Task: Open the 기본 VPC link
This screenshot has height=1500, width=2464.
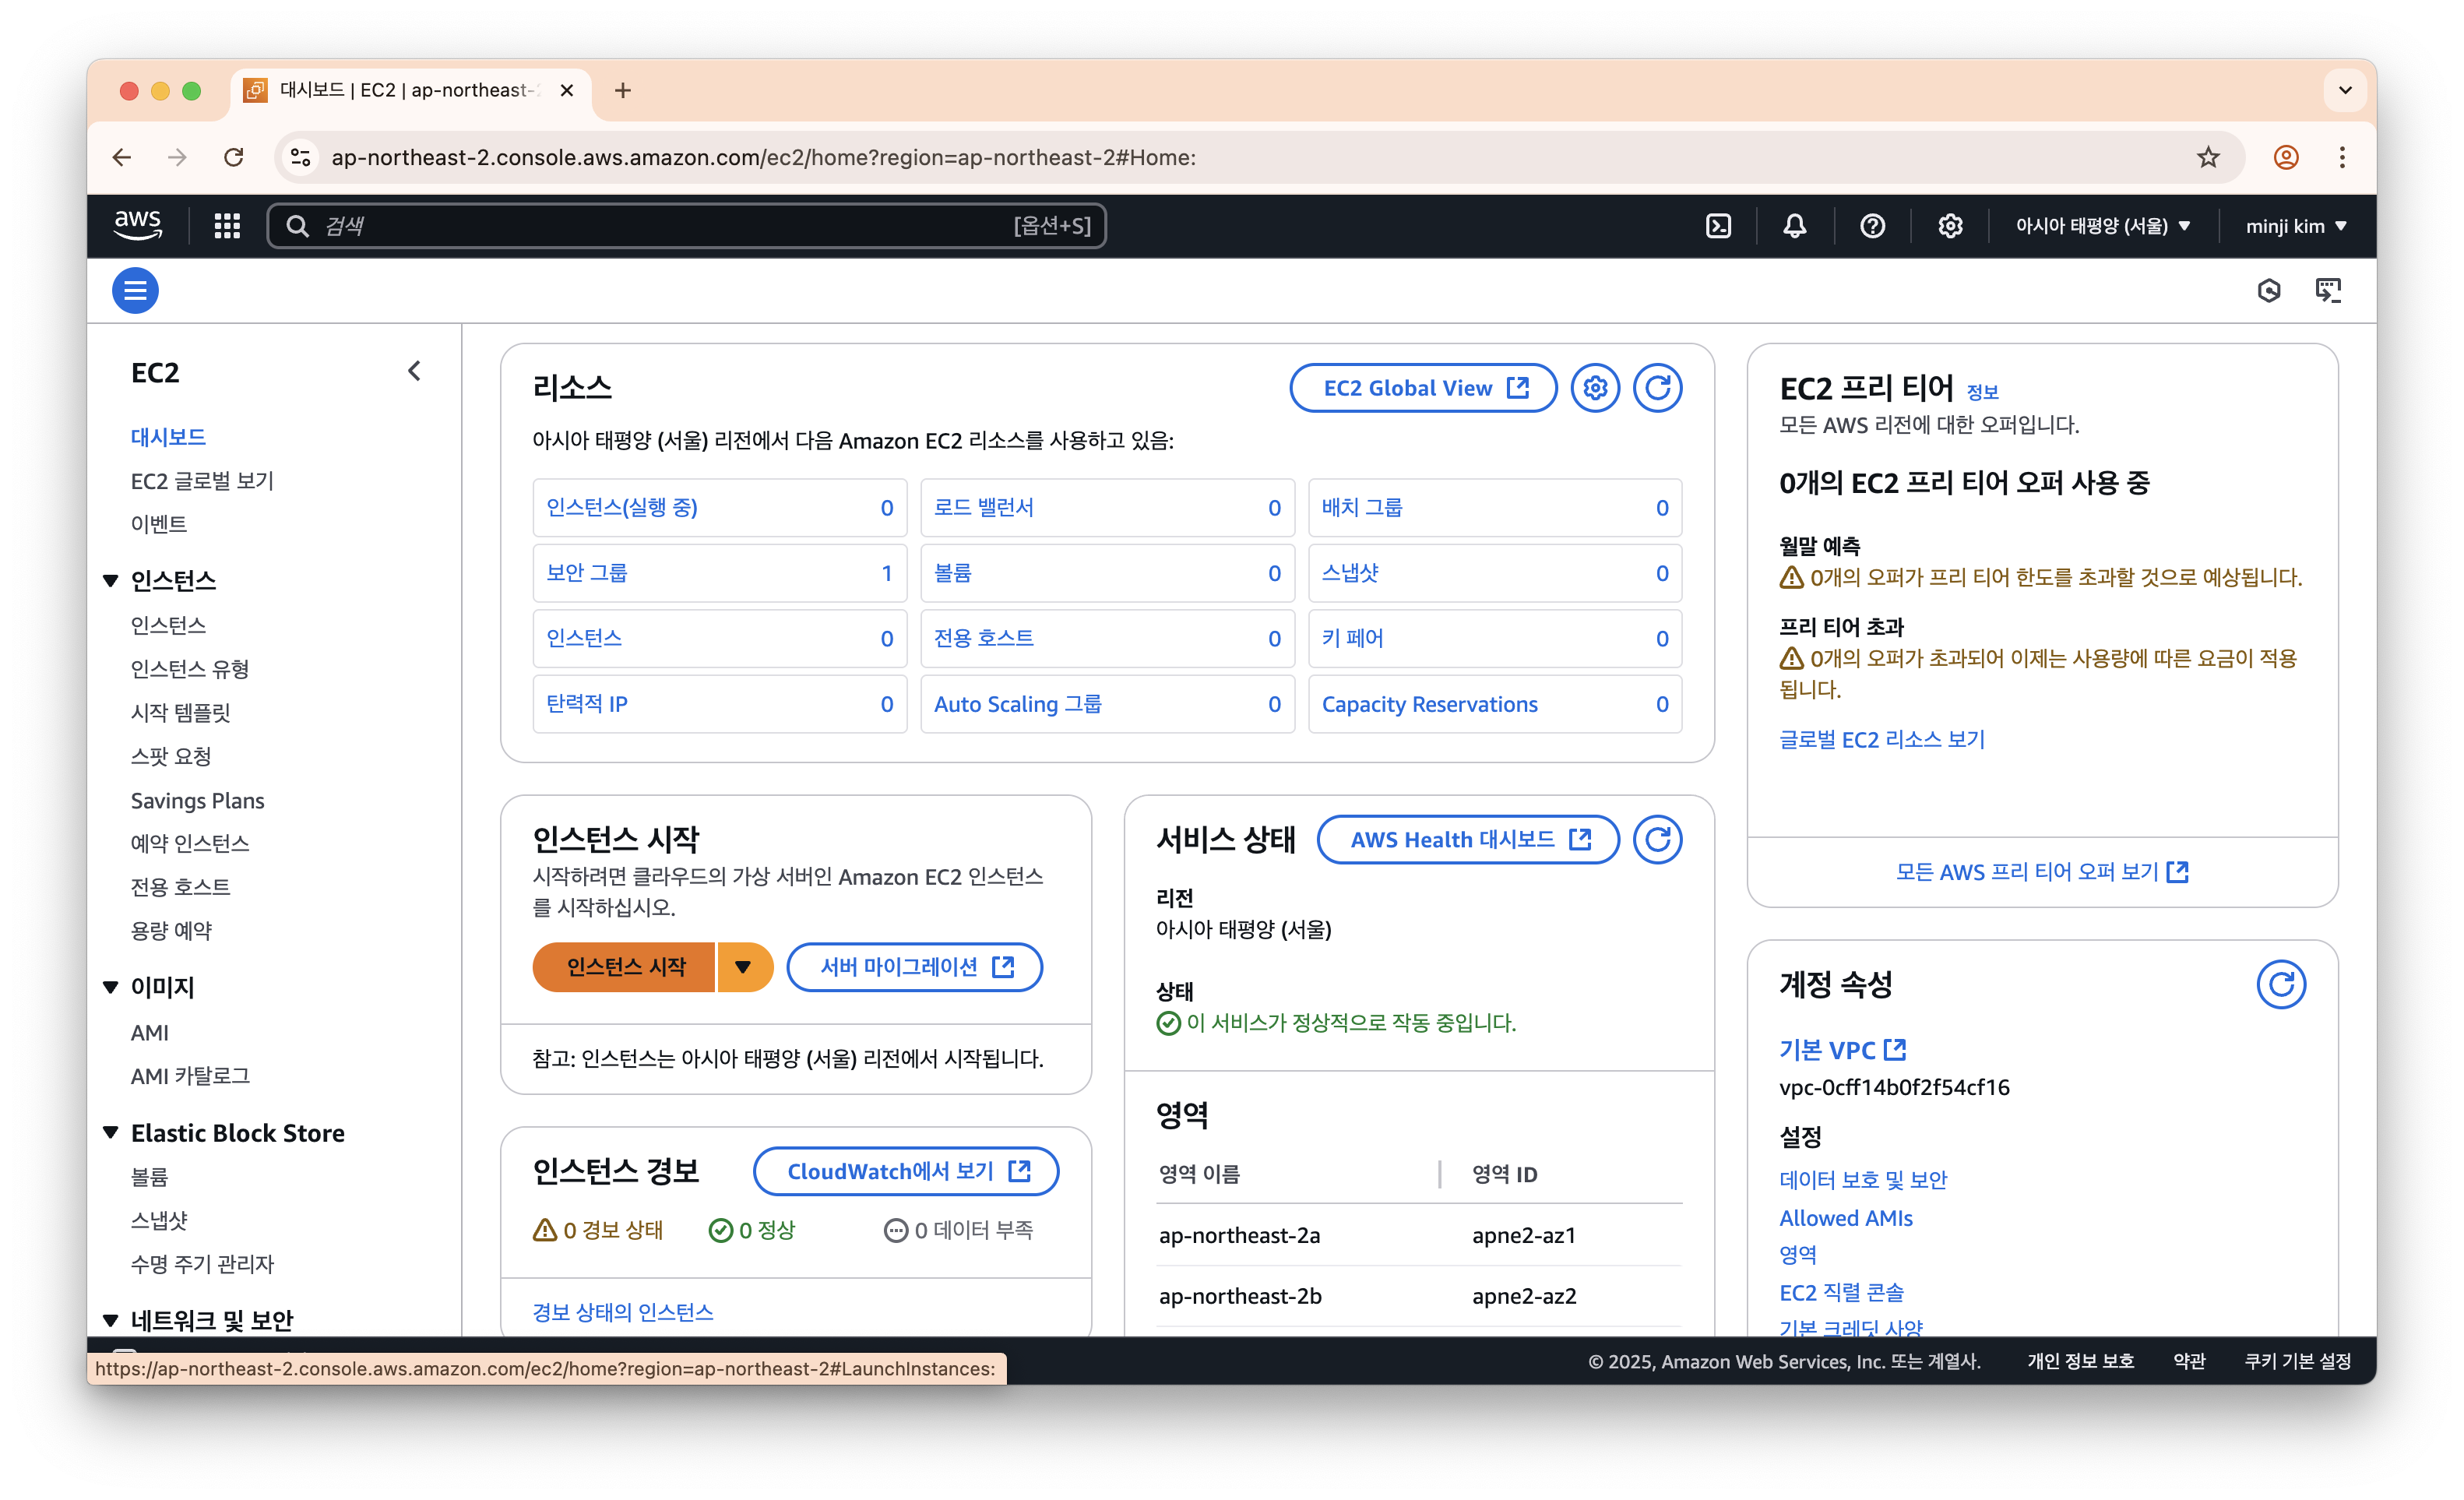Action: (x=1842, y=1049)
